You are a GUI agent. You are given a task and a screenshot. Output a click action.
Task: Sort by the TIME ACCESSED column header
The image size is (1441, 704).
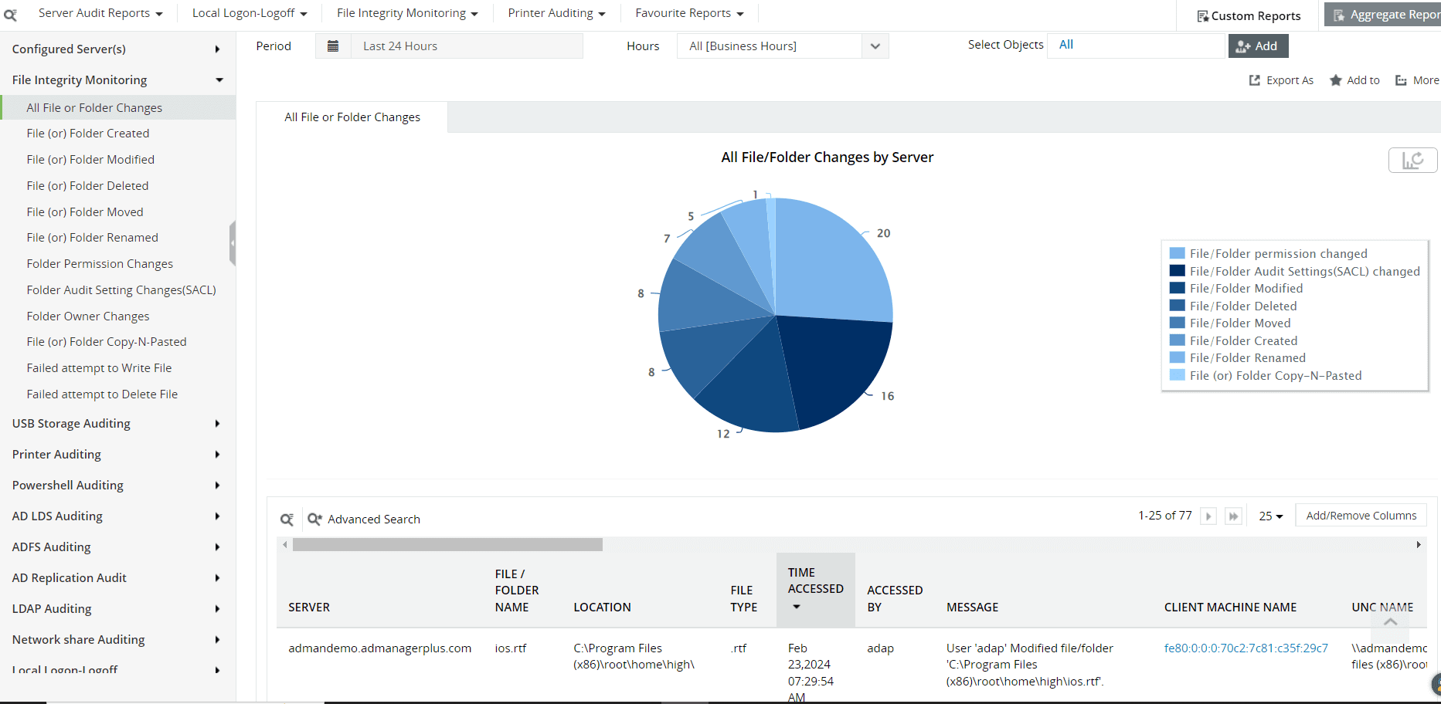pos(815,589)
